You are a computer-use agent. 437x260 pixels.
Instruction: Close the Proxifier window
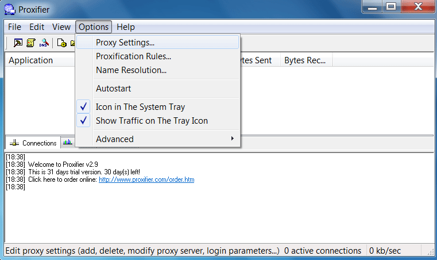click(x=418, y=7)
